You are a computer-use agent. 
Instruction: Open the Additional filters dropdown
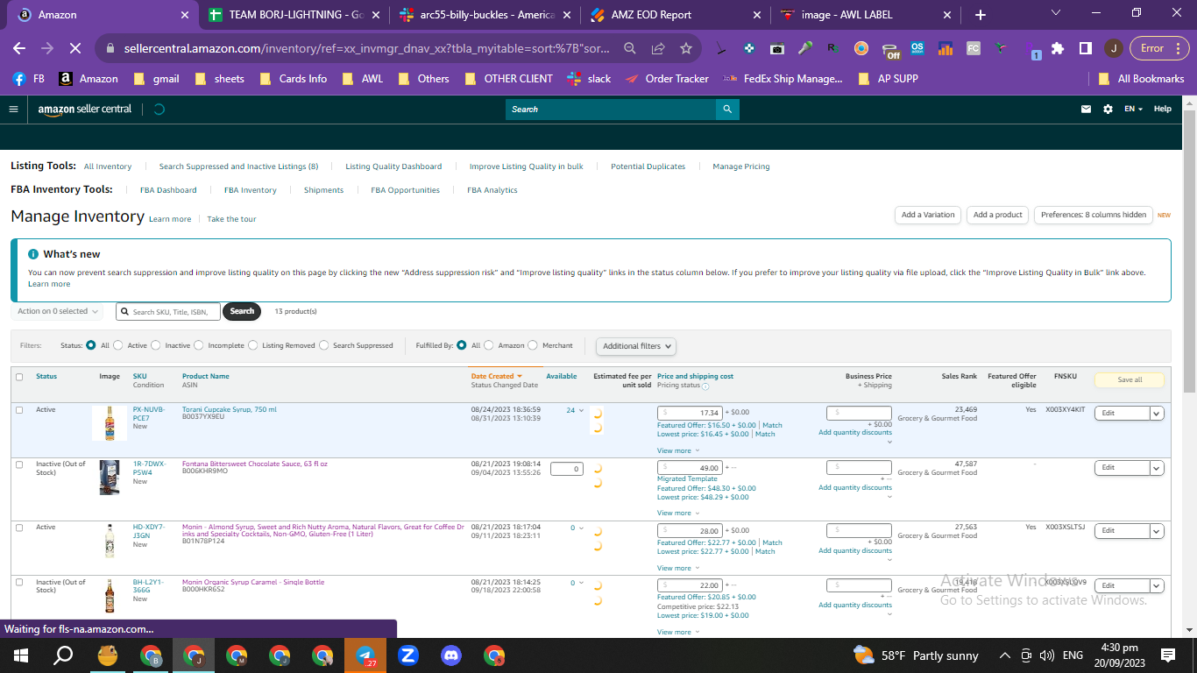(636, 346)
